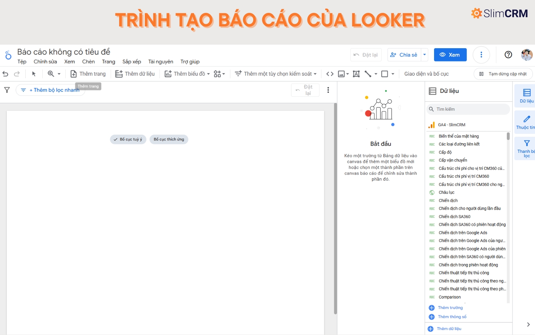Click the Looker Studio logo icon
Screen dimensions: 535x335
(8, 55)
